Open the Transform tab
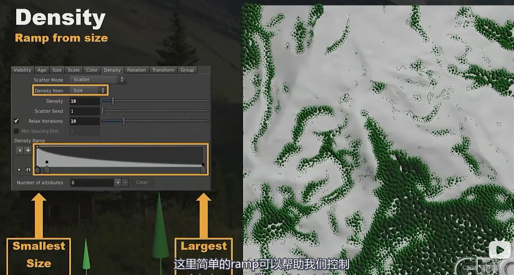This screenshot has height=275, width=514. 163,70
